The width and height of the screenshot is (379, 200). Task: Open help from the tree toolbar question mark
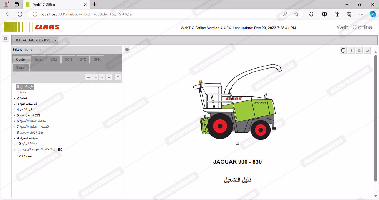click(x=118, y=77)
